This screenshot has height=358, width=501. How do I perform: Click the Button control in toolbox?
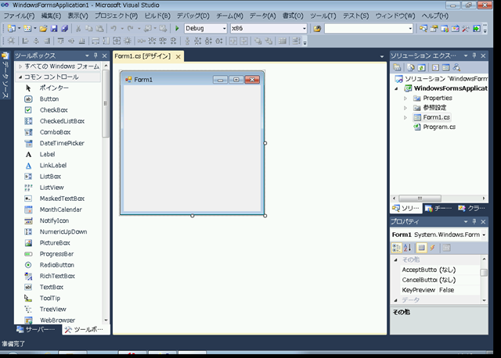tap(49, 99)
